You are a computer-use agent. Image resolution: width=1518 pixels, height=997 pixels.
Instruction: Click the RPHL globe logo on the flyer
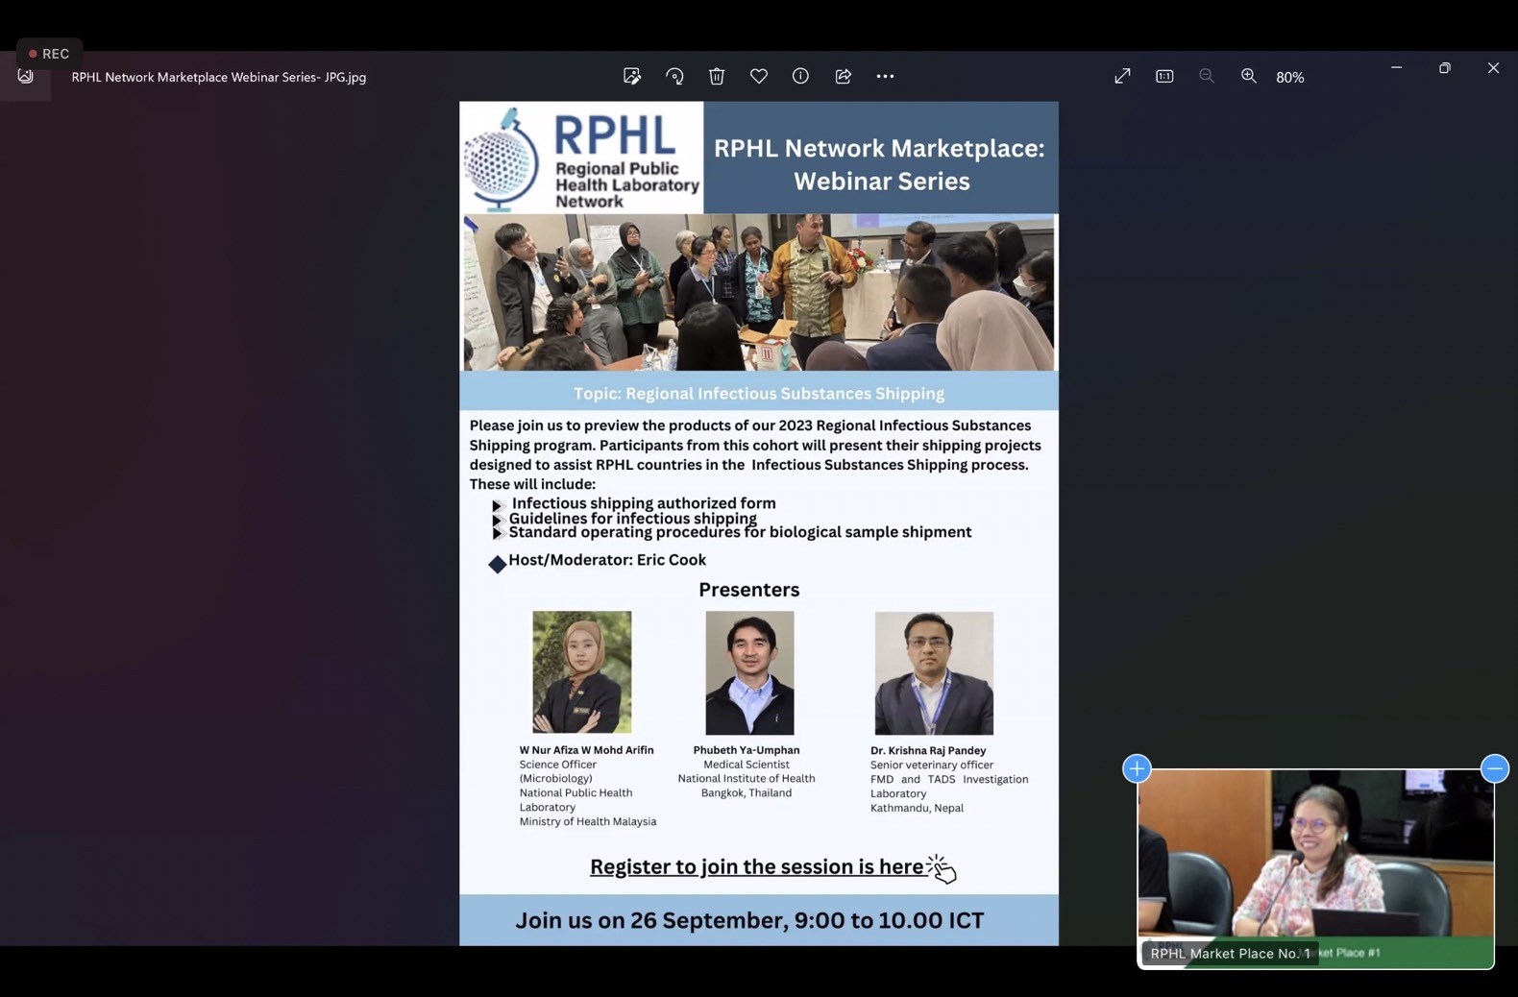coord(501,159)
